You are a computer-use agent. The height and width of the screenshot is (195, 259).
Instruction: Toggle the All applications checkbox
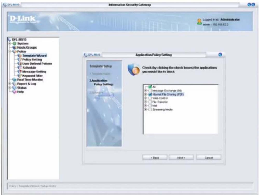click(x=150, y=87)
